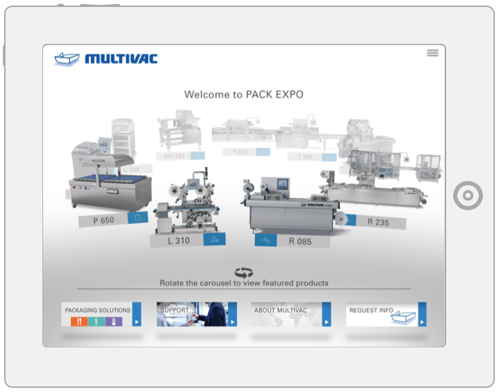Viewport: 499px width, 392px height.
Task: Click the faded icon beside T 600
Action: tap(329, 157)
